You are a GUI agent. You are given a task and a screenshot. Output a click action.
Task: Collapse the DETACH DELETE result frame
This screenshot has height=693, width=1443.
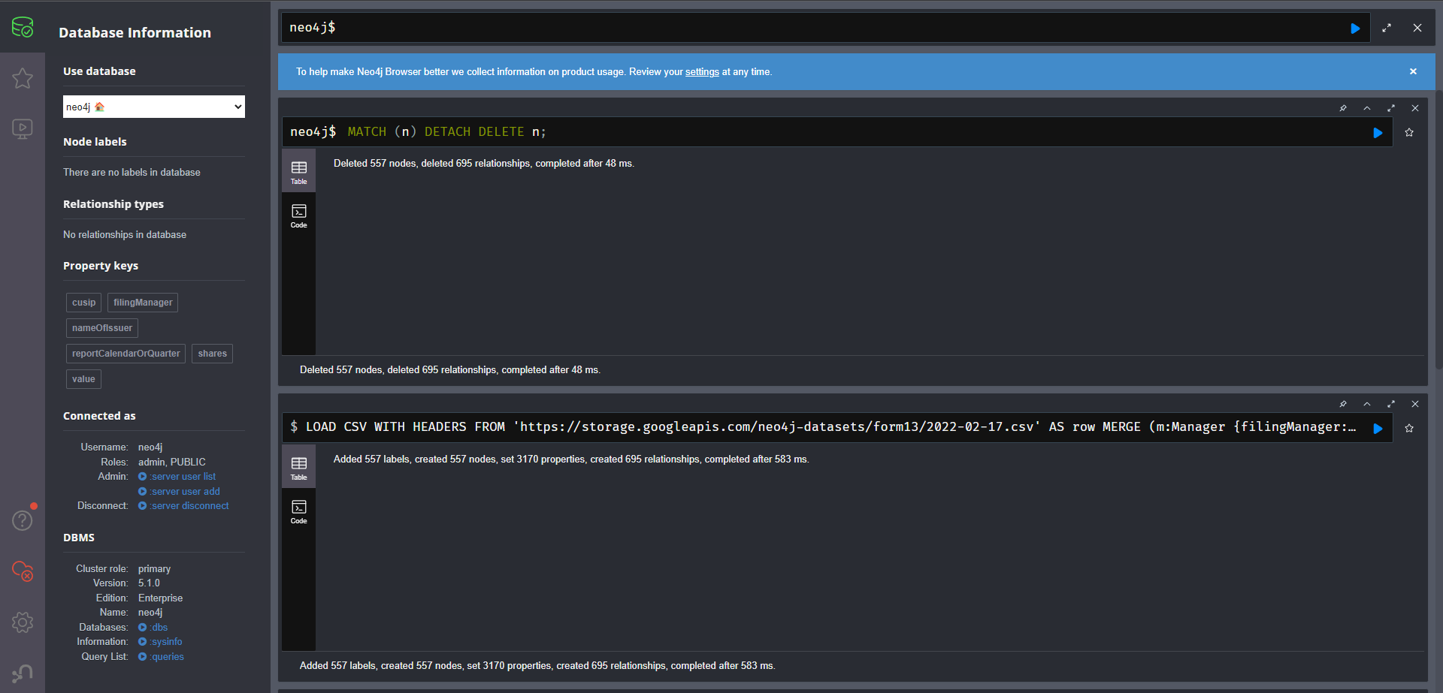coord(1367,108)
